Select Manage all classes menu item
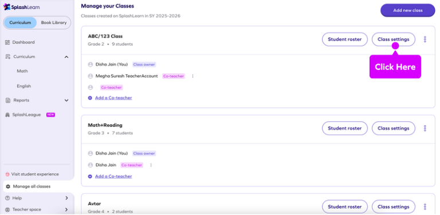 click(x=32, y=186)
